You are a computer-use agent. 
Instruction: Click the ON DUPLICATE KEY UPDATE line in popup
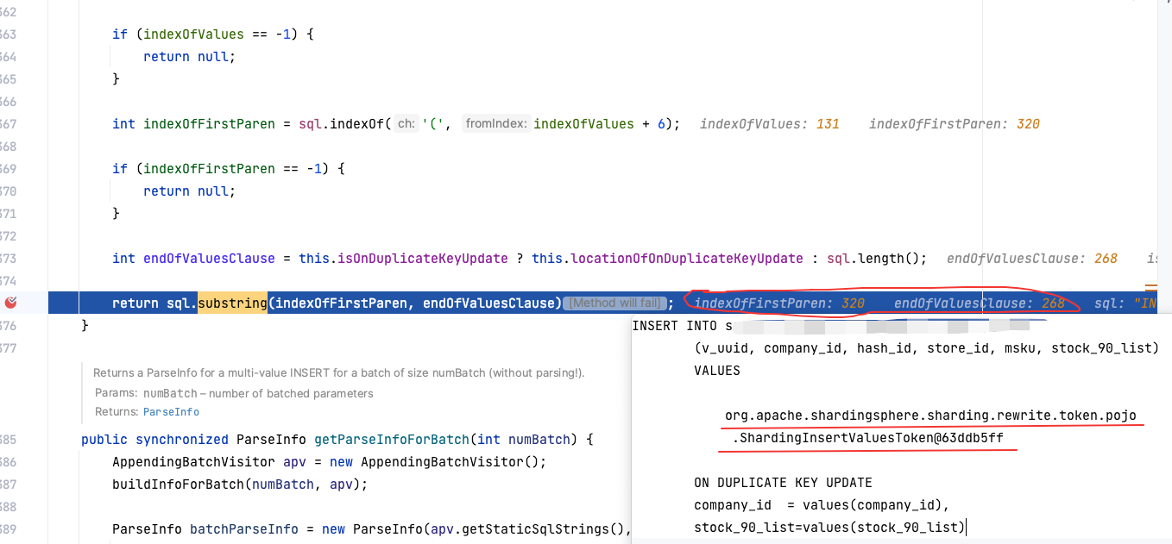[783, 483]
